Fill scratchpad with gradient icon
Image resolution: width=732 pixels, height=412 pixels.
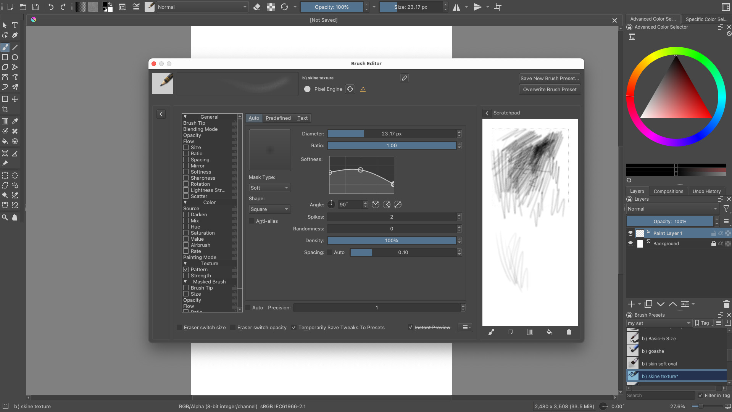point(530,332)
